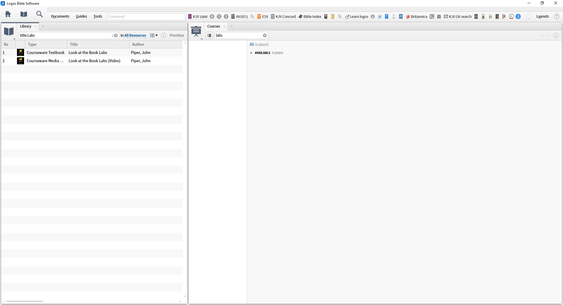Image resolution: width=563 pixels, height=305 pixels.
Task: Sort library by Title column
Action: click(98, 44)
